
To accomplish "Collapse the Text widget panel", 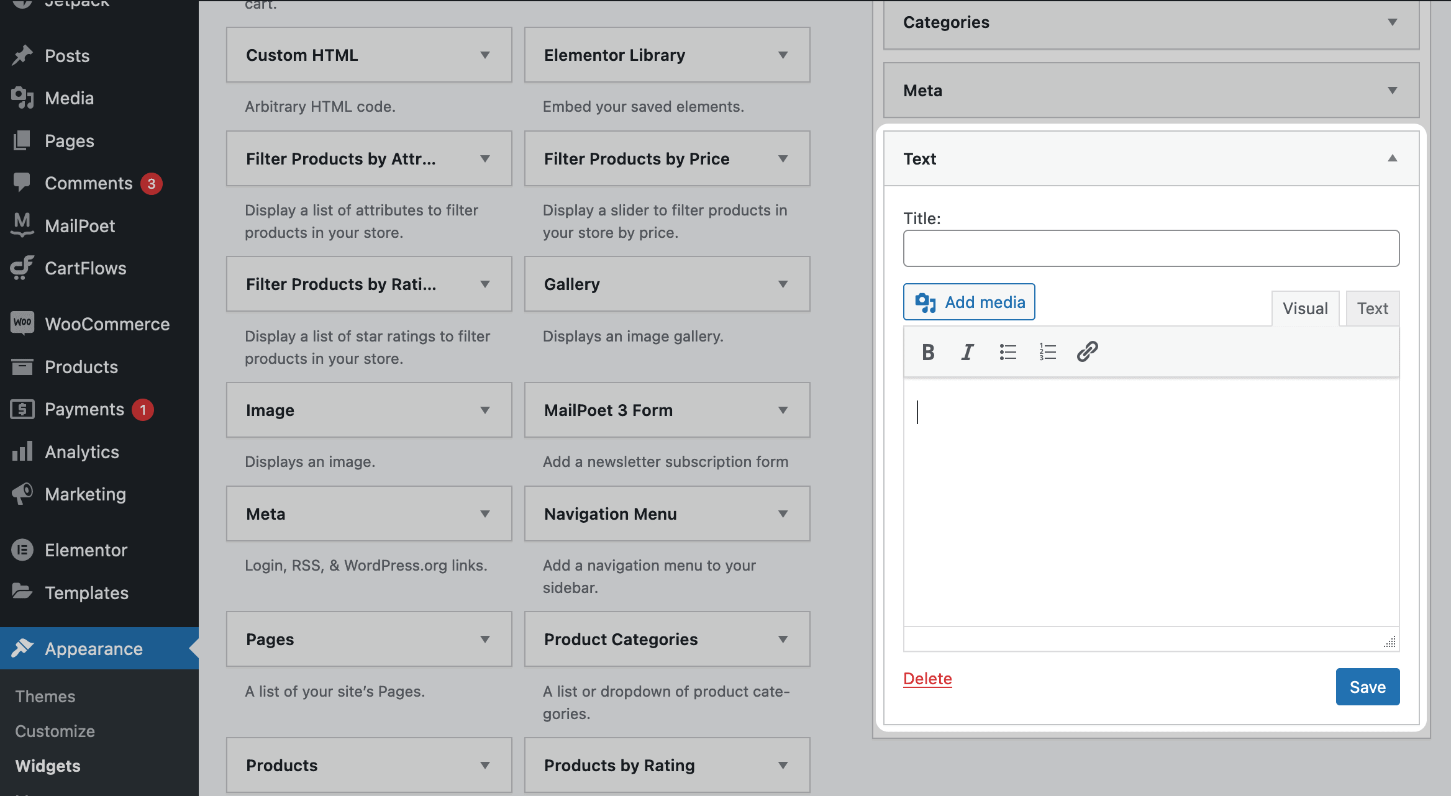I will pos(1393,158).
